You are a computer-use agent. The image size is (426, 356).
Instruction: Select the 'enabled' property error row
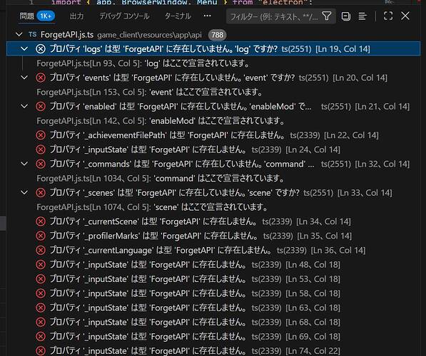point(213,106)
